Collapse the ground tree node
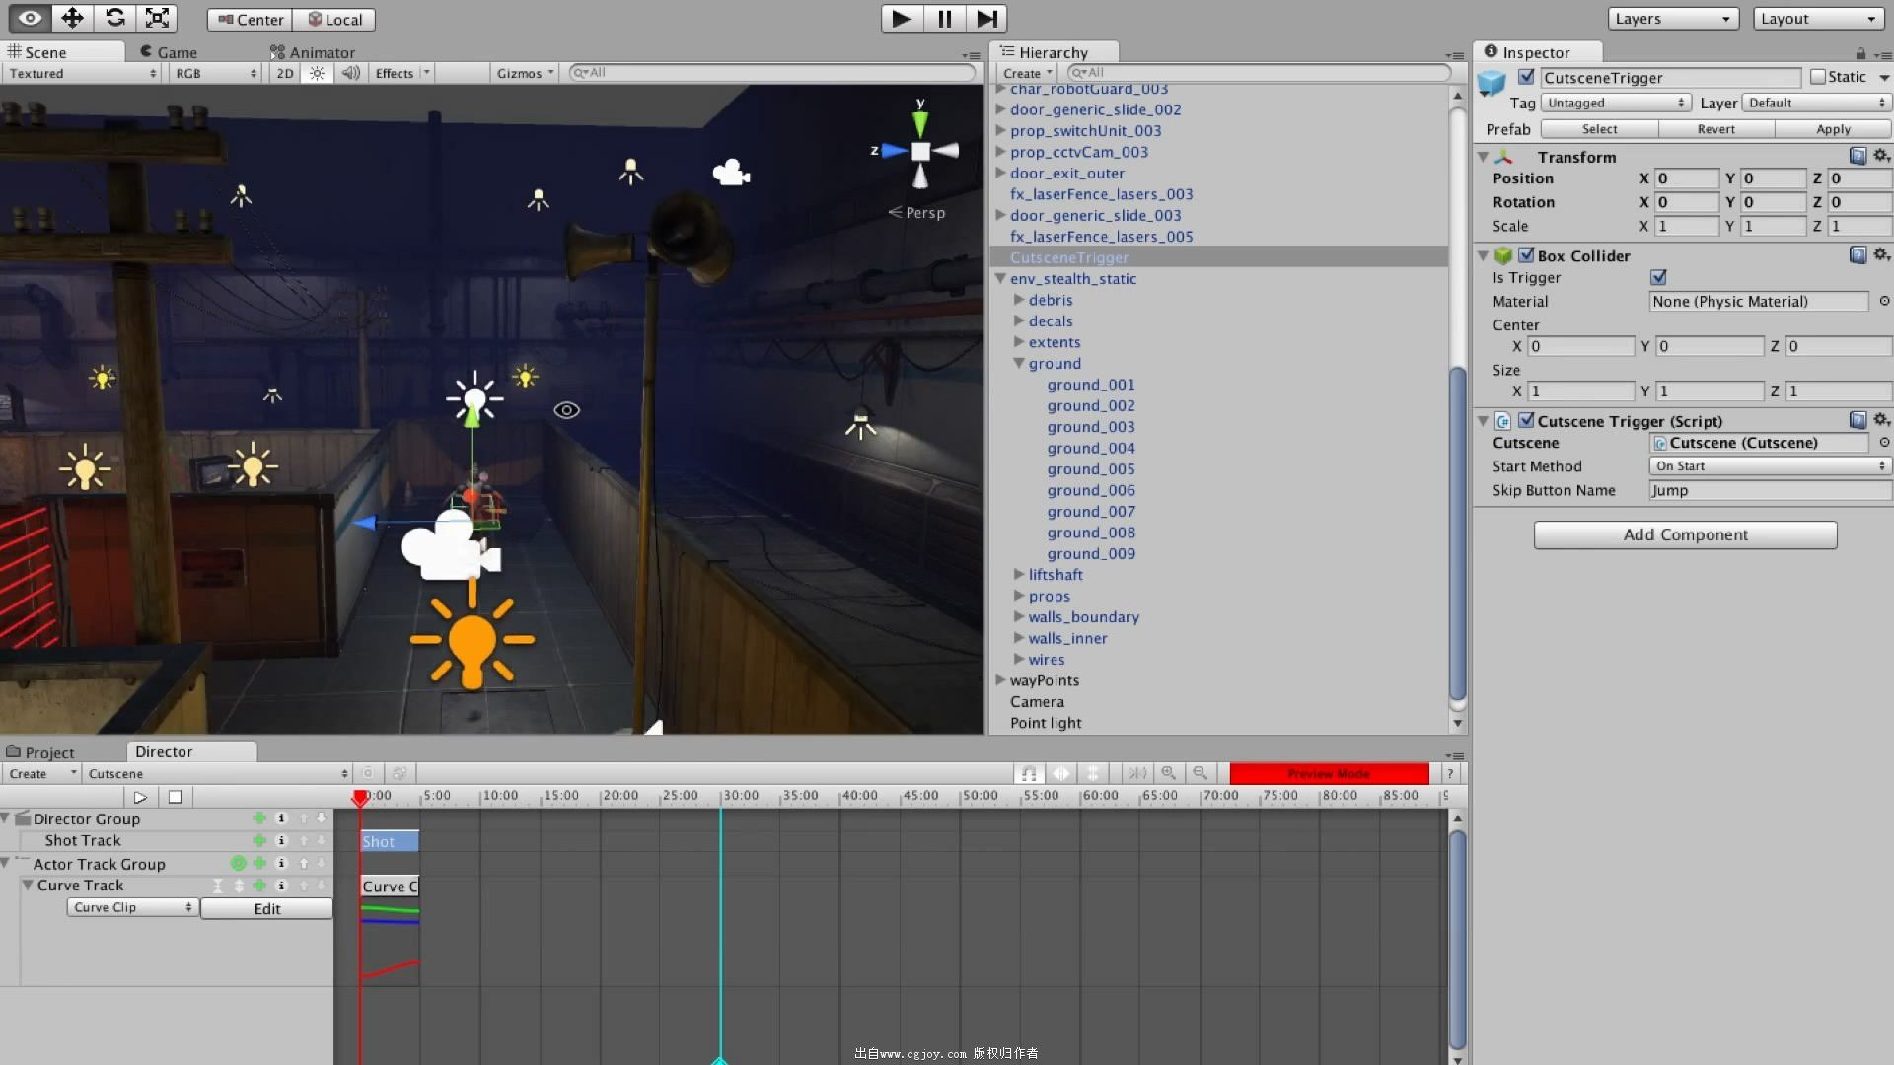 [1019, 364]
